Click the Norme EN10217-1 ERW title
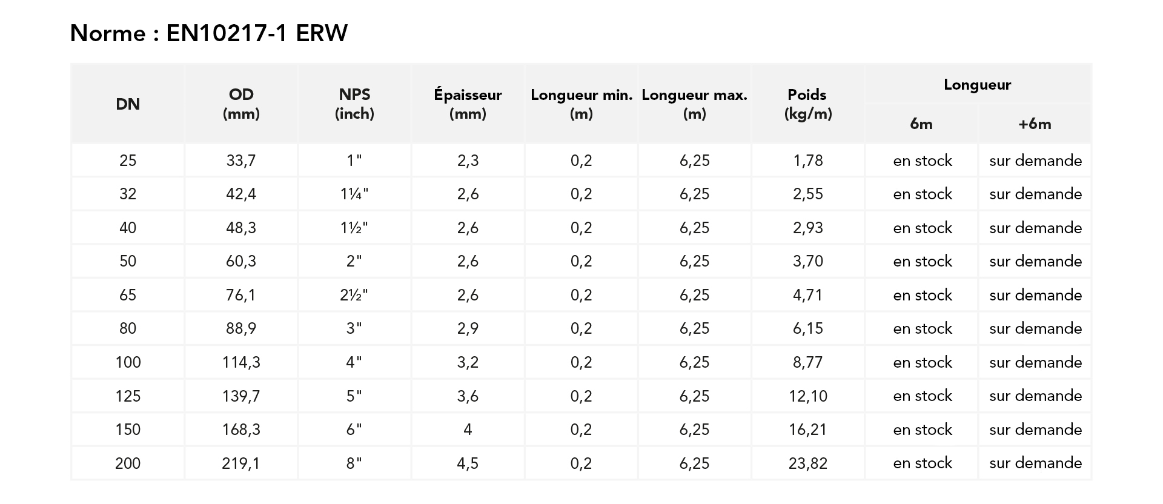This screenshot has height=504, width=1163. [x=209, y=33]
